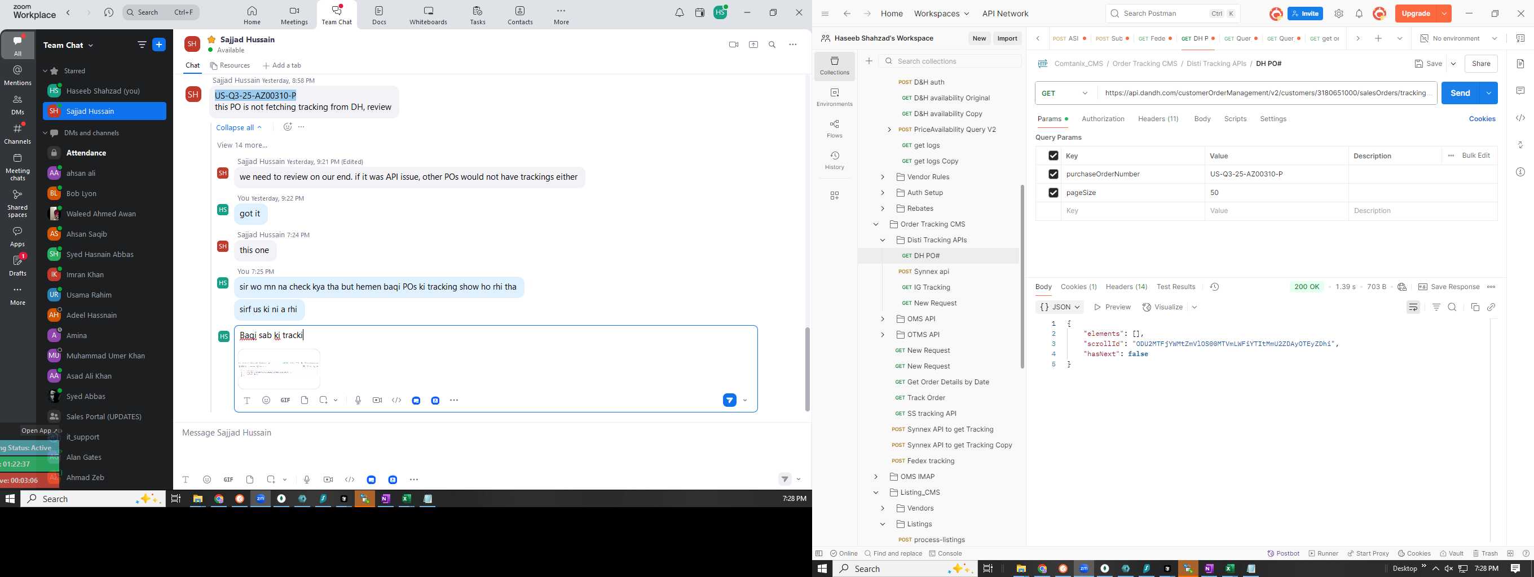This screenshot has height=577, width=1534.
Task: Collapse the Order Tracking CMS folder
Action: coord(876,224)
